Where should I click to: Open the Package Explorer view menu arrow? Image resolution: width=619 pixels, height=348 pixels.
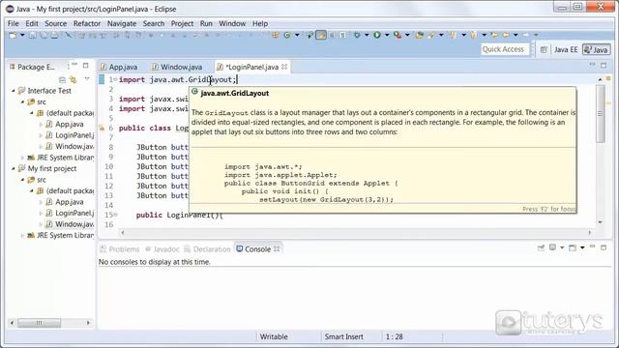tap(87, 79)
